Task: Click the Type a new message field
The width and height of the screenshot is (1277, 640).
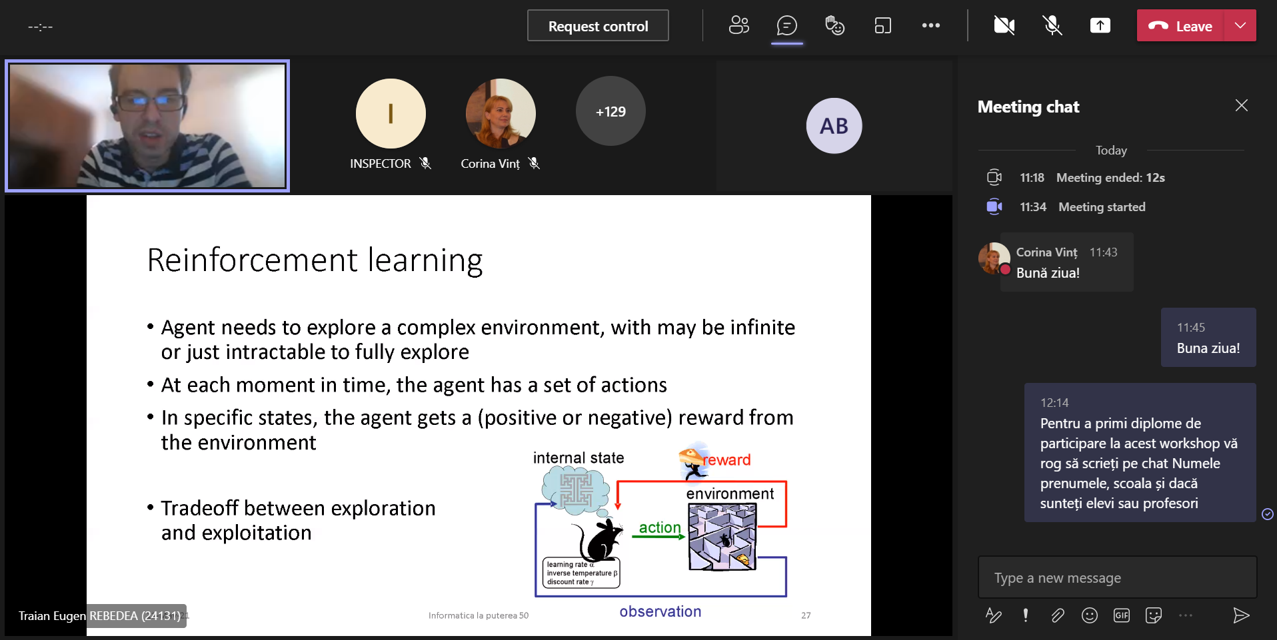Action: click(x=1117, y=577)
